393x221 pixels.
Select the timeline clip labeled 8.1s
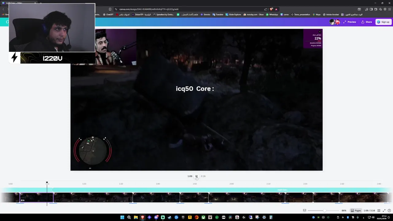[37, 197]
